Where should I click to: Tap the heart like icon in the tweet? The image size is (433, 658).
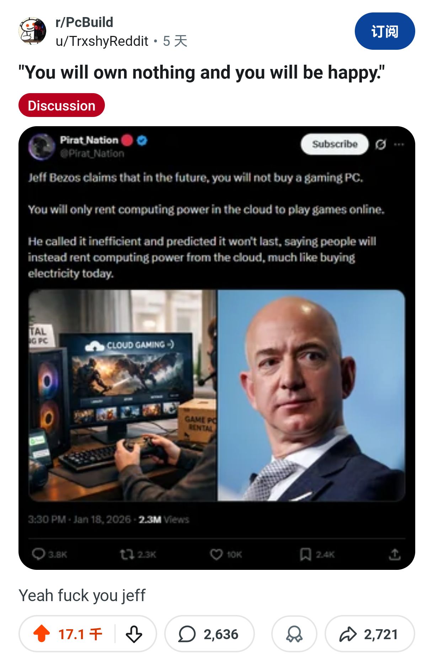point(216,554)
